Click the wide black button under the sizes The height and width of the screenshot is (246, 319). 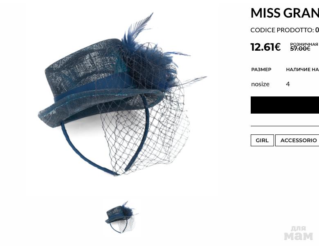coord(285,105)
